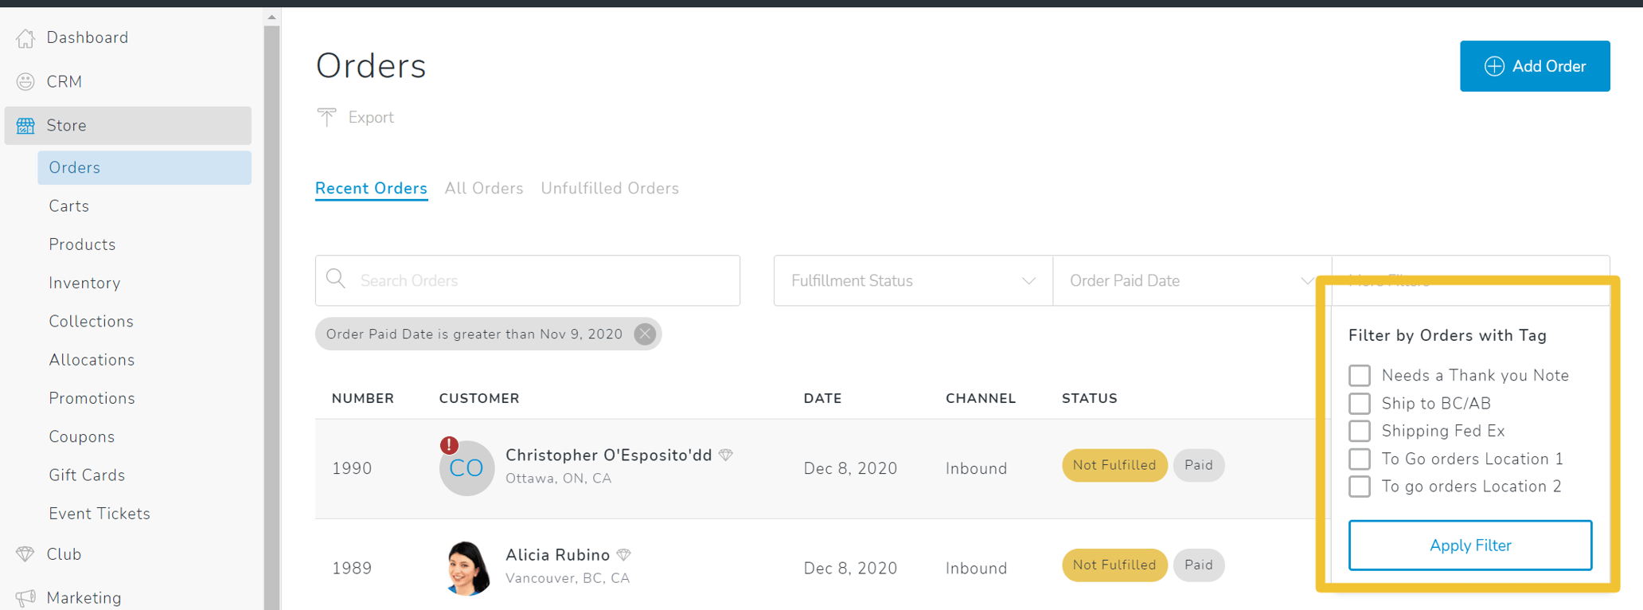Viewport: 1643px width, 610px height.
Task: Select the Marketing megaphone icon
Action: 25,597
